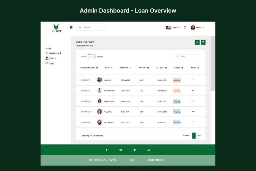The width and height of the screenshot is (256, 171).
Task: Click the Twitter icon in footer
Action: [x=135, y=150]
